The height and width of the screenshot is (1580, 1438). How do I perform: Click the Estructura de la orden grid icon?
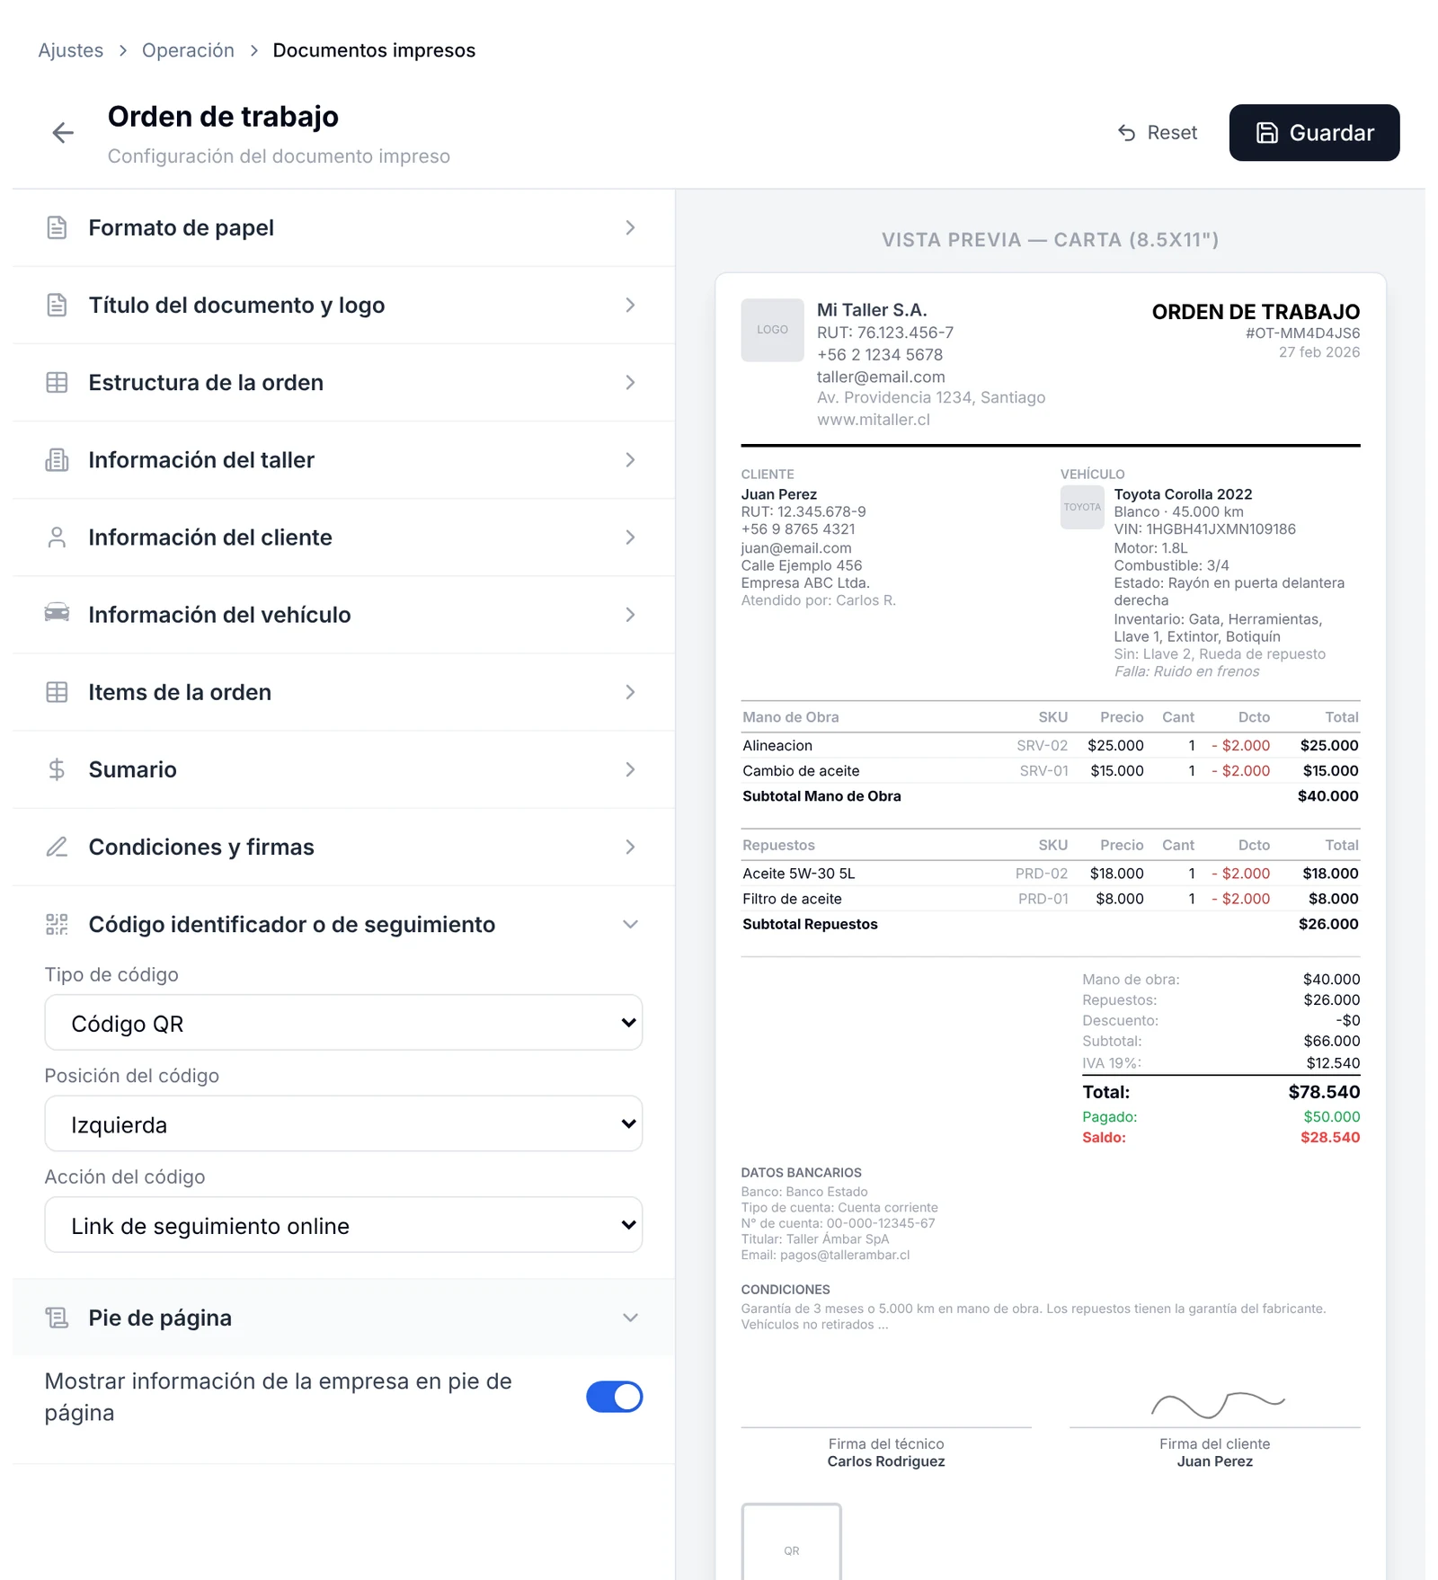tap(57, 382)
